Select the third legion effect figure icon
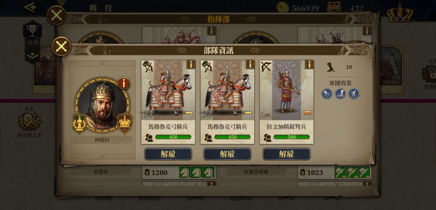The height and width of the screenshot is (210, 436). [x=354, y=94]
